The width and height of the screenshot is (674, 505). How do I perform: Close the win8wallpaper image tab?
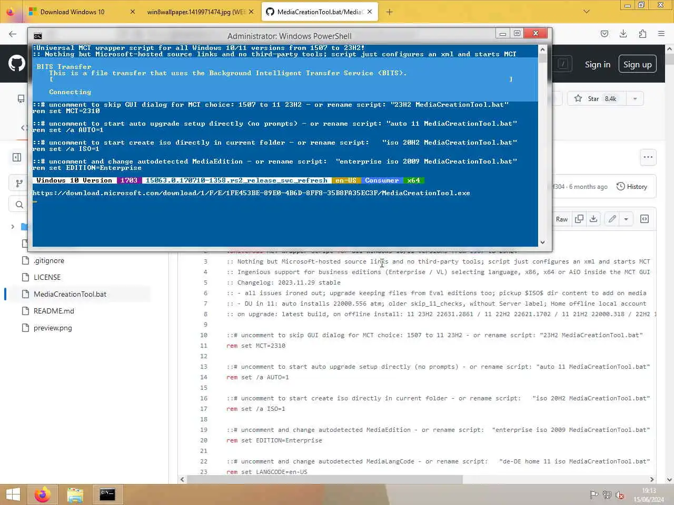click(x=251, y=12)
